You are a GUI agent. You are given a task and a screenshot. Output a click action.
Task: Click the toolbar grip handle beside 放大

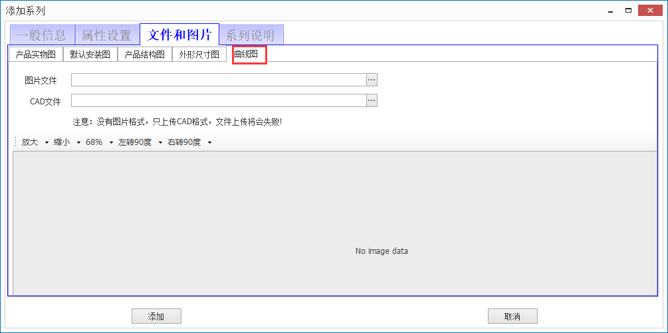pos(15,143)
